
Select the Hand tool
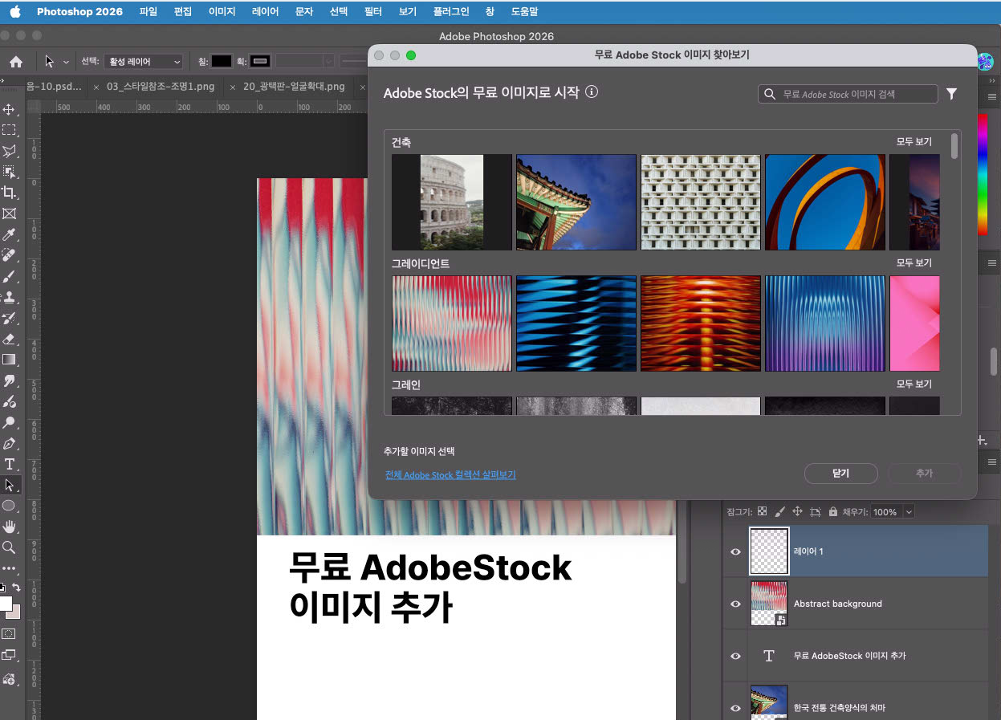(10, 527)
